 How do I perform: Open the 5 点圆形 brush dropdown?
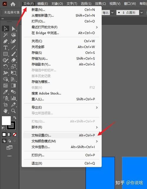(x=142, y=13)
